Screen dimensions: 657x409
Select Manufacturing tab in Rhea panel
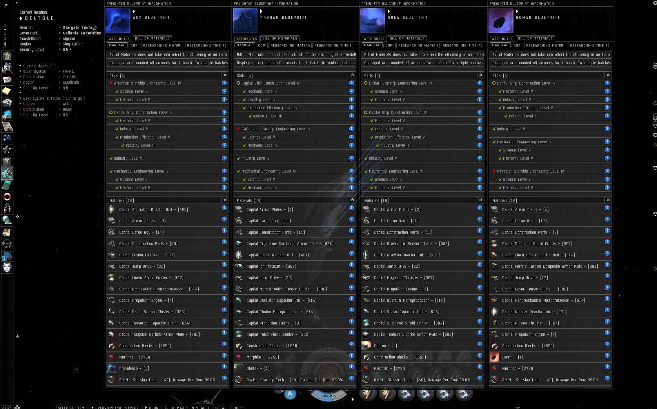tap(372, 45)
